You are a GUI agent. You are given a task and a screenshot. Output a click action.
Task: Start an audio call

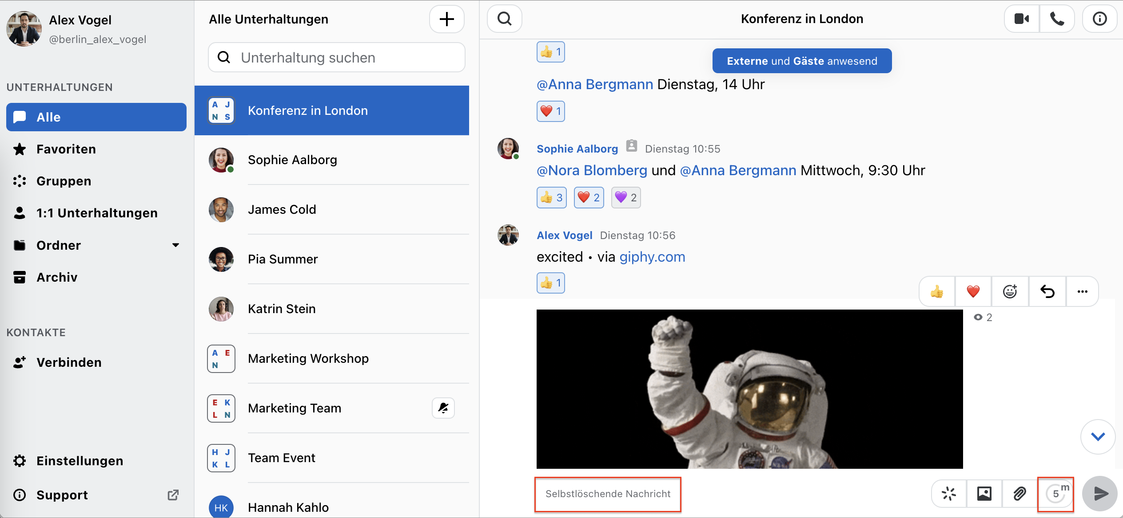[1057, 19]
